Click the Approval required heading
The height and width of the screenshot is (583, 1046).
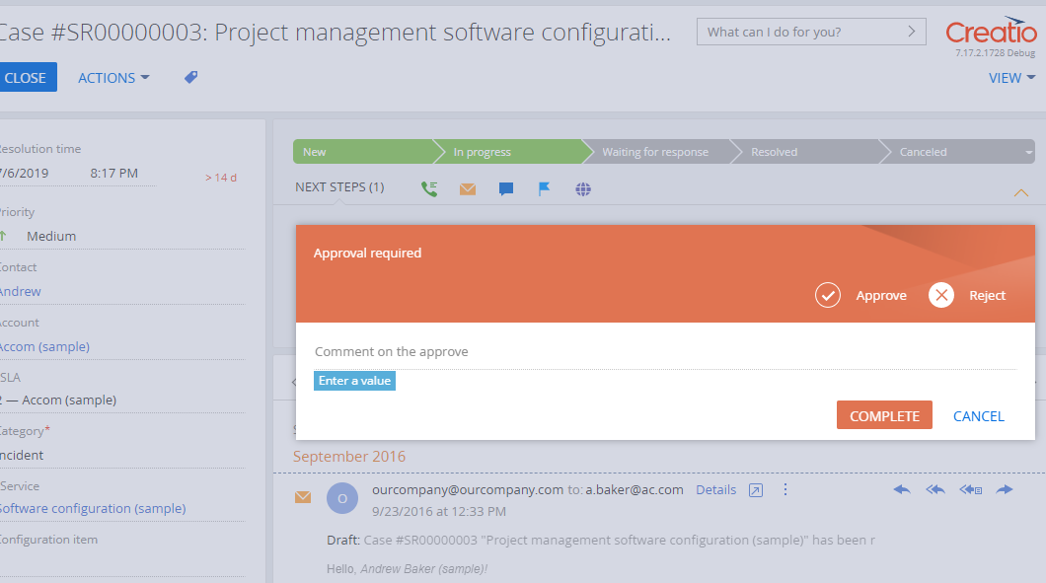(367, 253)
